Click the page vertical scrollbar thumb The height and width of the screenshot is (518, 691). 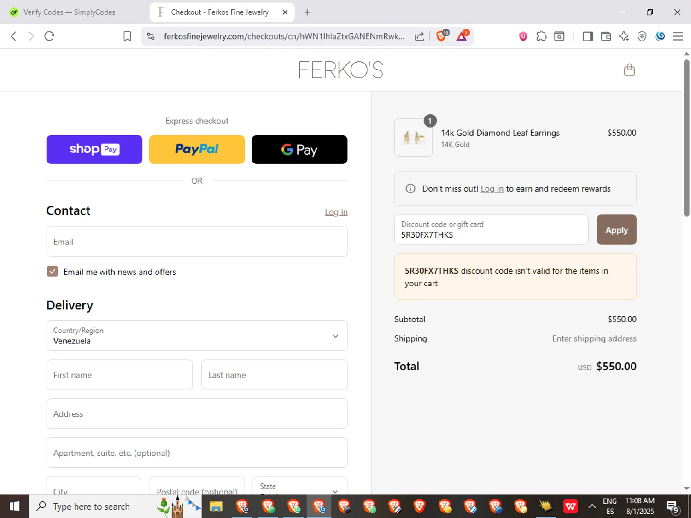pos(686,138)
